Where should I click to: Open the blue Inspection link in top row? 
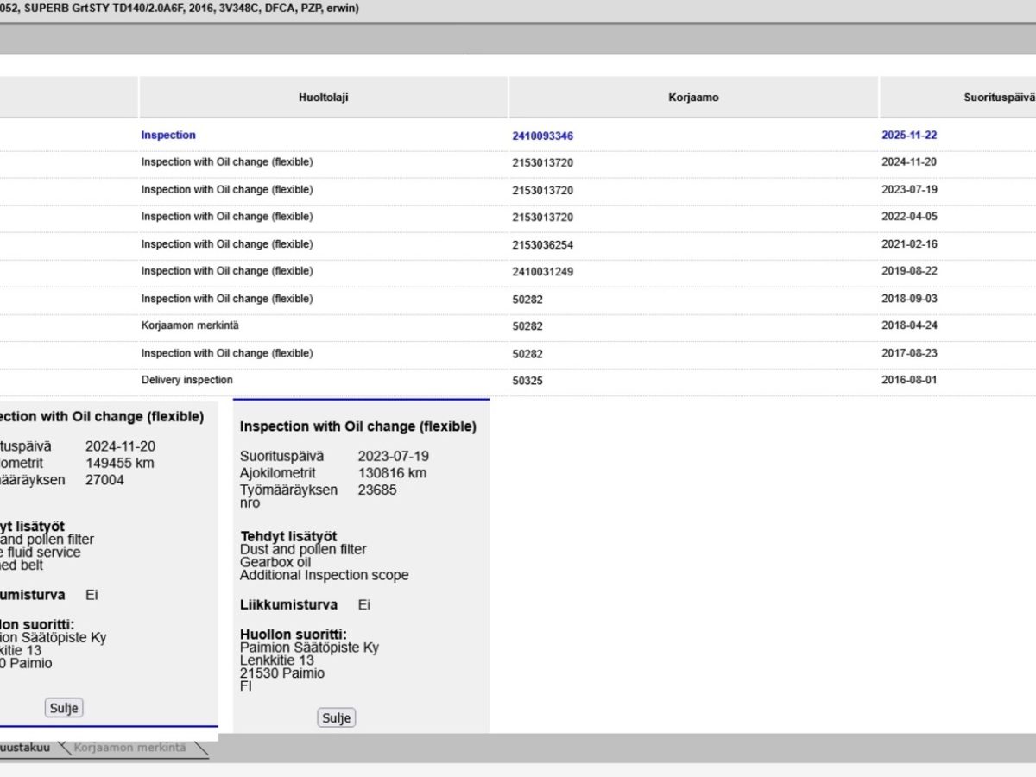click(x=168, y=136)
